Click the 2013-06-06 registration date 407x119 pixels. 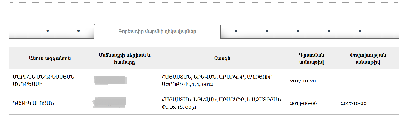[303, 103]
